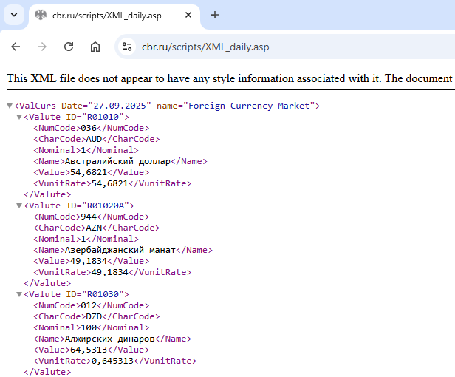Click the tab favicon for cbr.ru
This screenshot has width=455, height=377.
[41, 15]
